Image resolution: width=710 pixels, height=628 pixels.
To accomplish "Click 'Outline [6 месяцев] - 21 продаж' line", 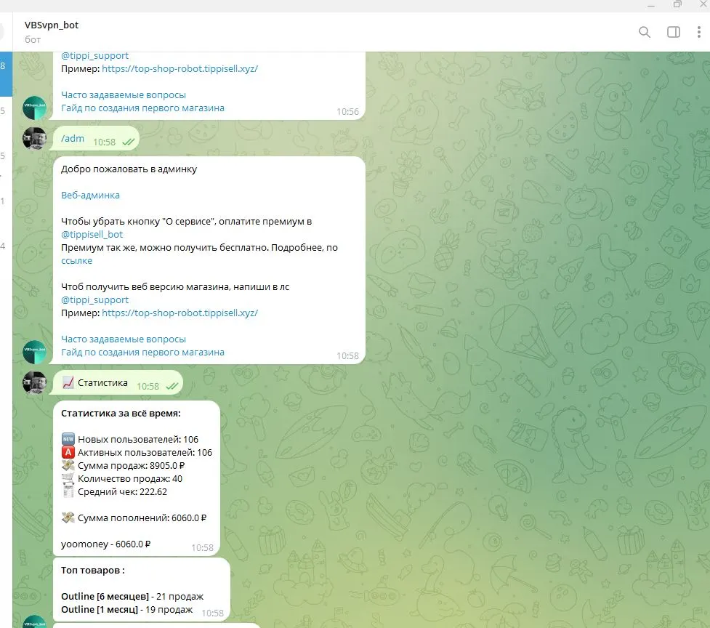I will [132, 597].
